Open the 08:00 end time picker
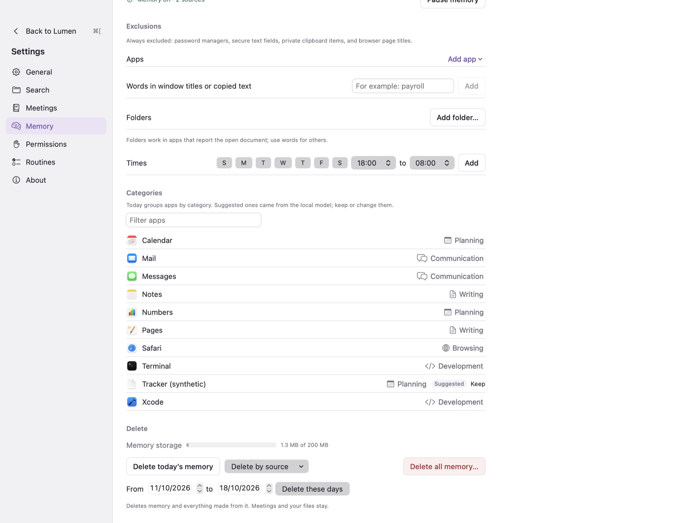 [x=432, y=163]
